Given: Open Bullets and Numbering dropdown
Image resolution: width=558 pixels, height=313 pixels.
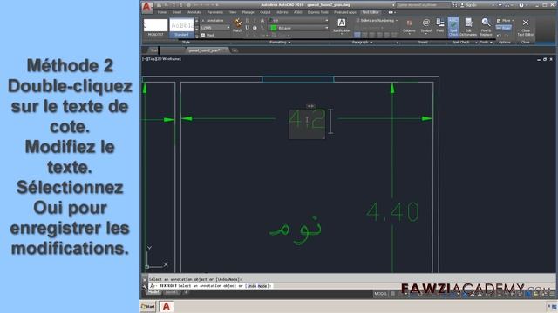Looking at the screenshot, I should point(377,21).
